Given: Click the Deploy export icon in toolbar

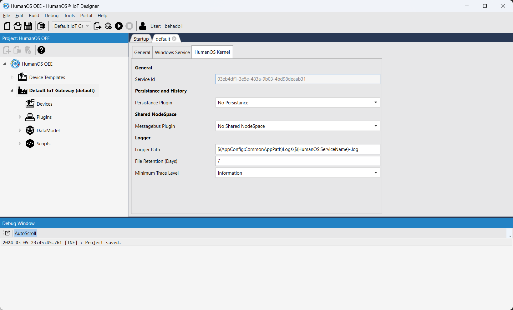Looking at the screenshot, I should click(97, 26).
